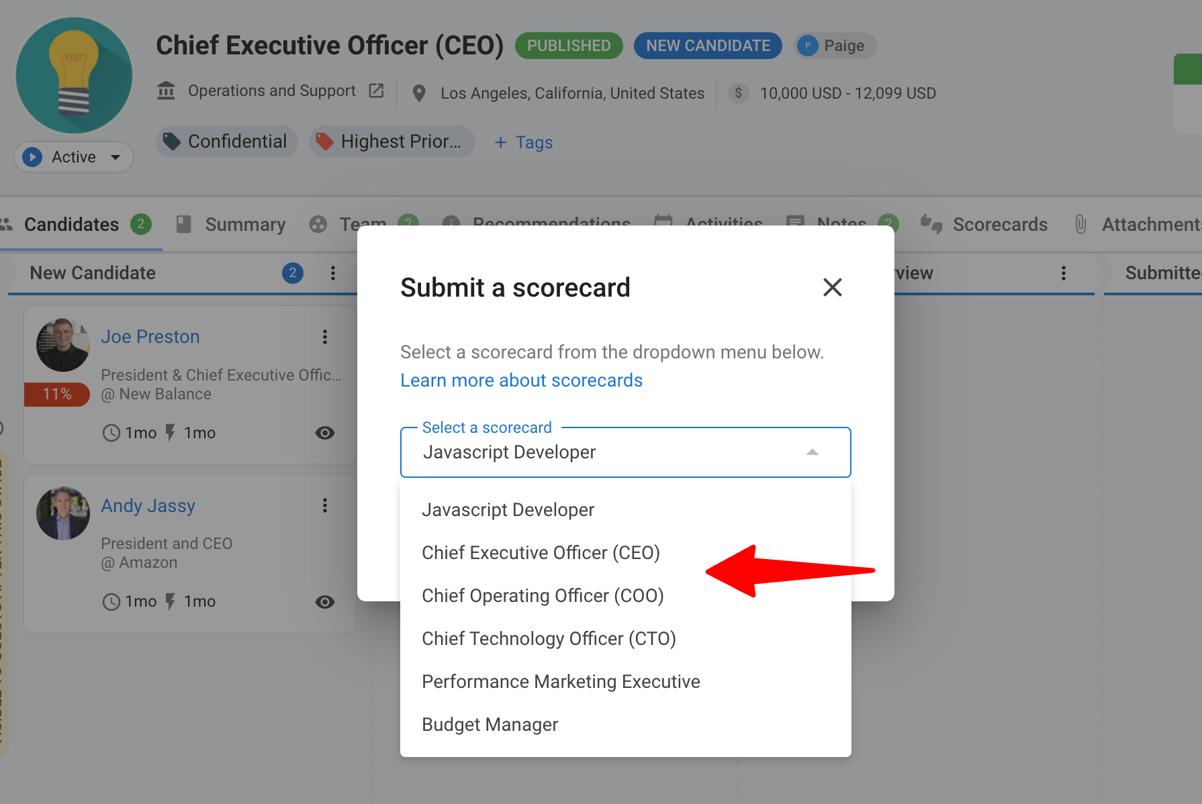Click the lightning icon on Andy Jassy's card

(170, 601)
